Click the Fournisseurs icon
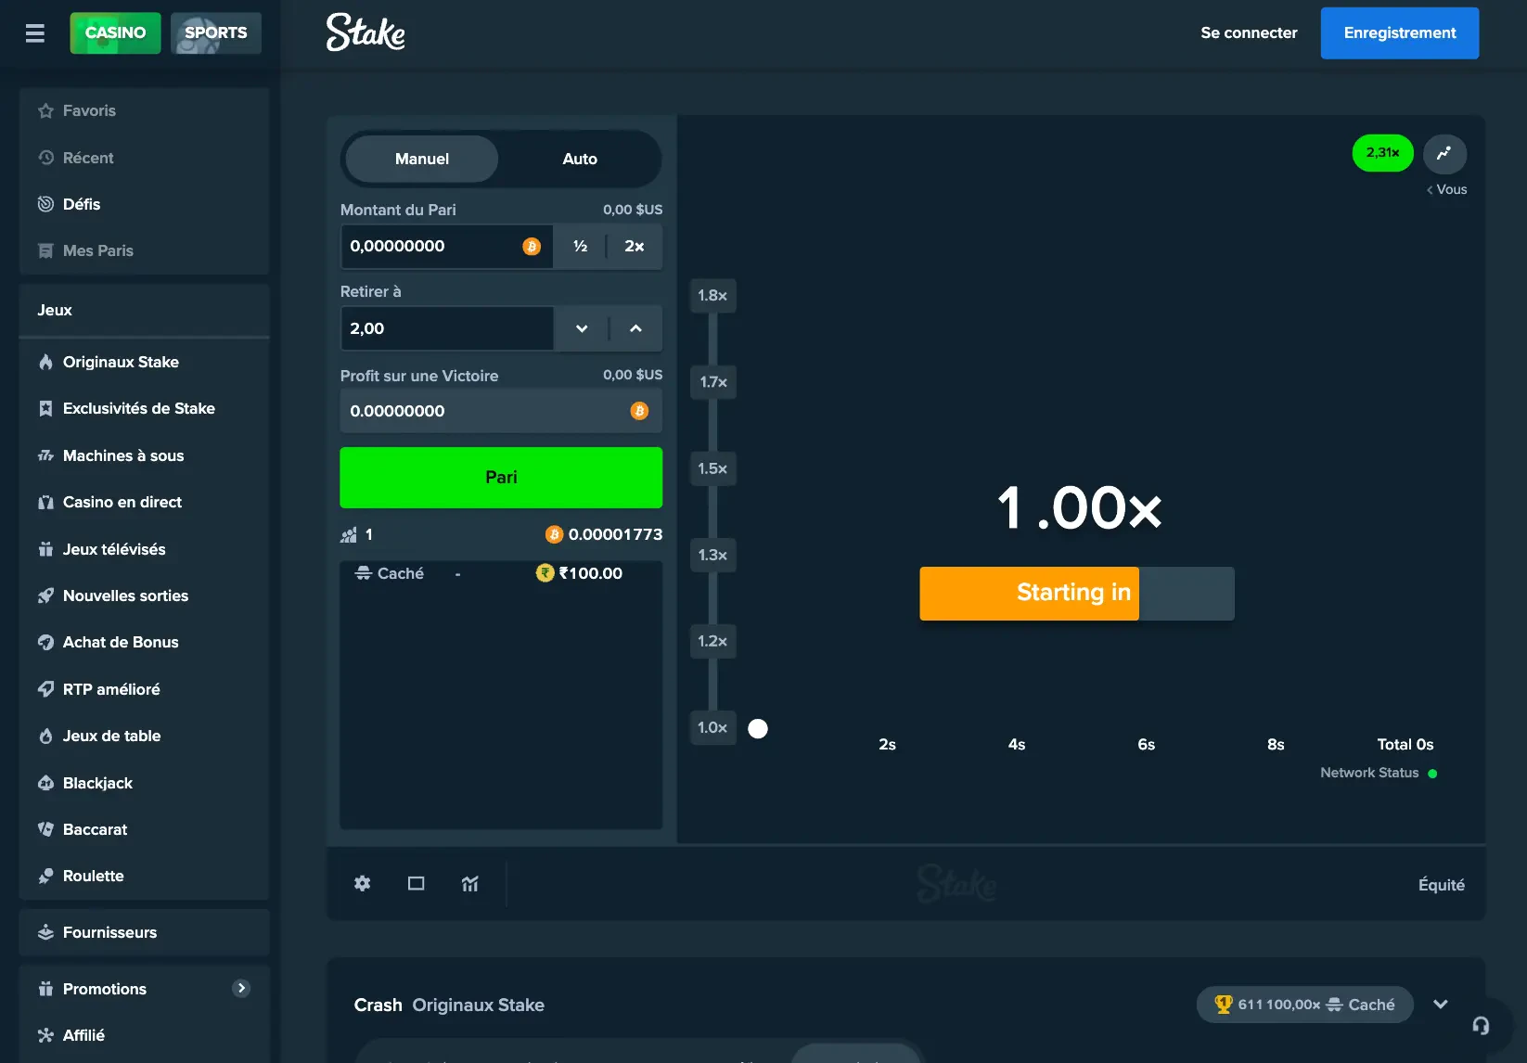 [x=45, y=932]
